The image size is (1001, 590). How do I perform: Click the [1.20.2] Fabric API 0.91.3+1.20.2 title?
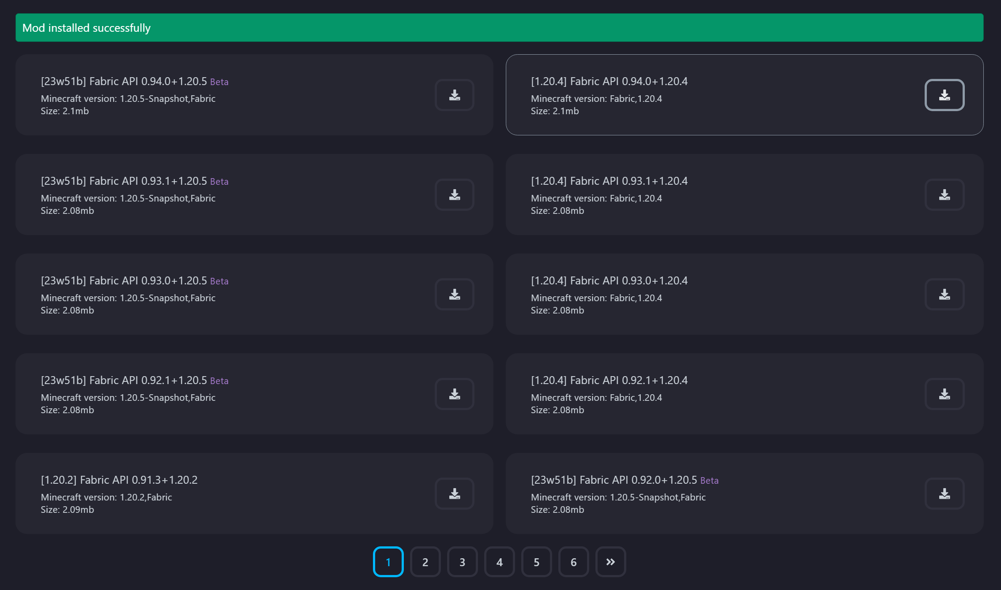[119, 480]
